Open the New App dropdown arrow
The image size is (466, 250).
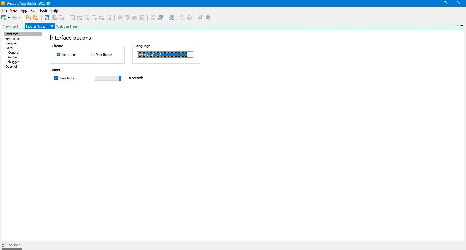pos(9,18)
